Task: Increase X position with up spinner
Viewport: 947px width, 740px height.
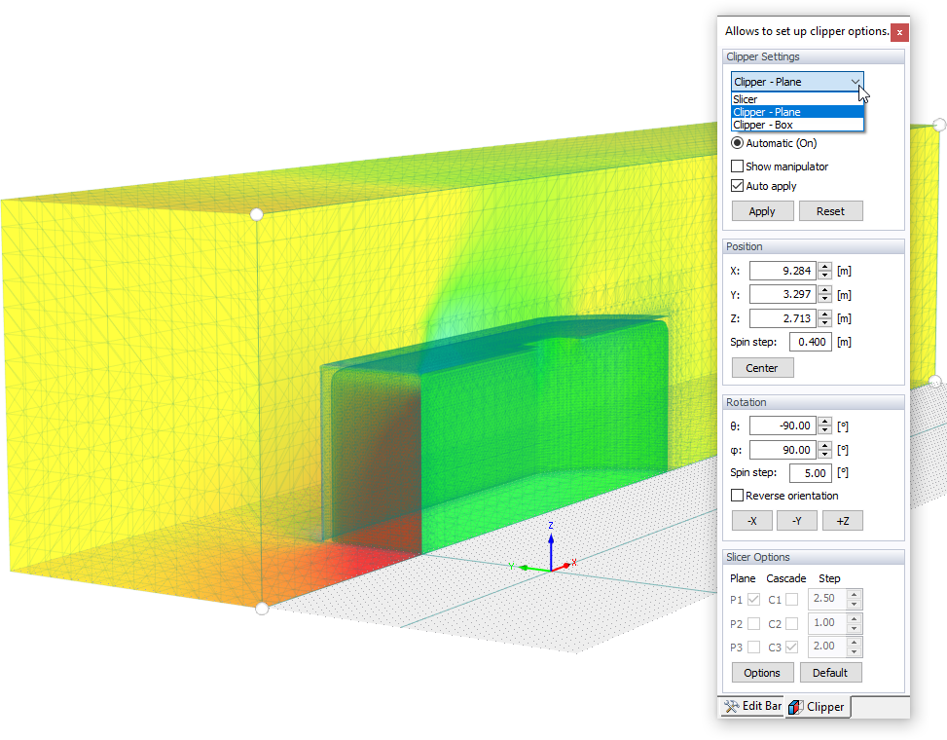Action: click(x=825, y=267)
